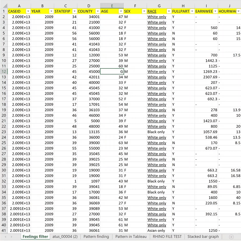Select earnings value 1600 in row 35
Screen dimensions: 241x241
click(x=206, y=197)
